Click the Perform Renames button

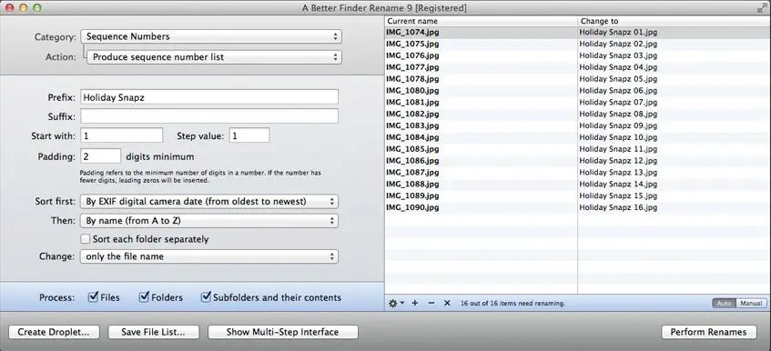(708, 332)
